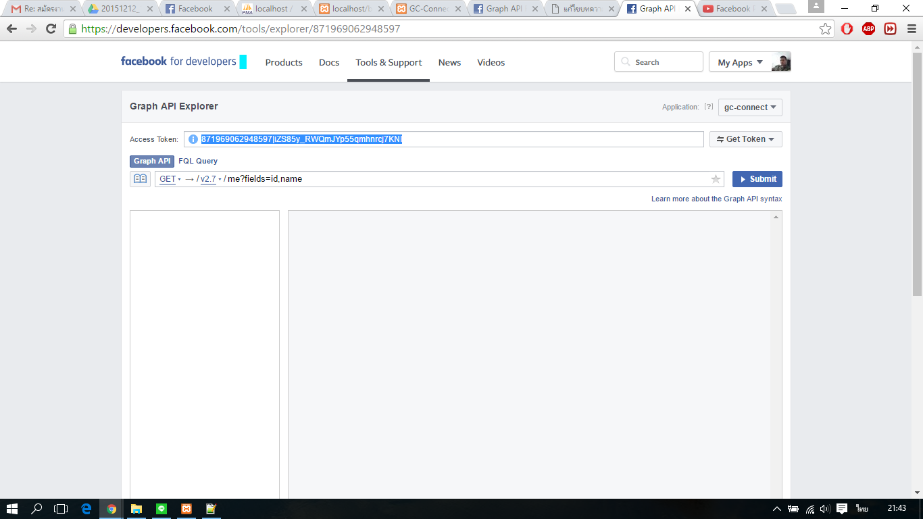923x519 pixels.
Task: Open File Explorer from the taskbar
Action: click(x=136, y=509)
